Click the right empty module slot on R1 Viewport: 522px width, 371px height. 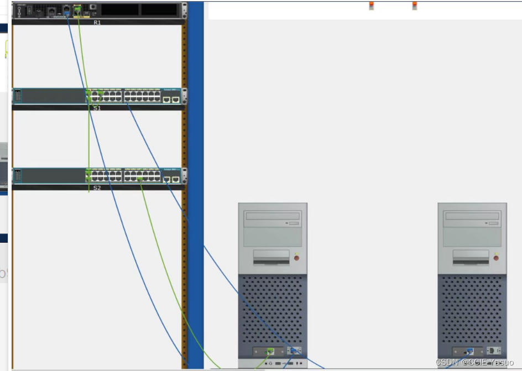[159, 9]
